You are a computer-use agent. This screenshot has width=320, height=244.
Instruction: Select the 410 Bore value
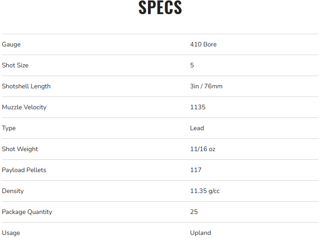tap(203, 45)
